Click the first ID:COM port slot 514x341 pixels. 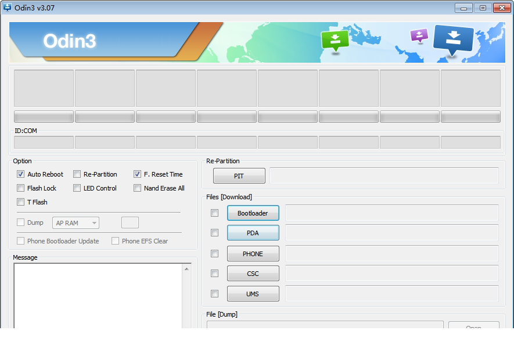click(44, 143)
